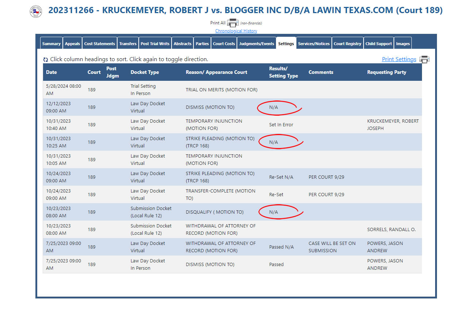The height and width of the screenshot is (309, 472).
Task: Select the Post Trial Writs tab
Action: [155, 43]
